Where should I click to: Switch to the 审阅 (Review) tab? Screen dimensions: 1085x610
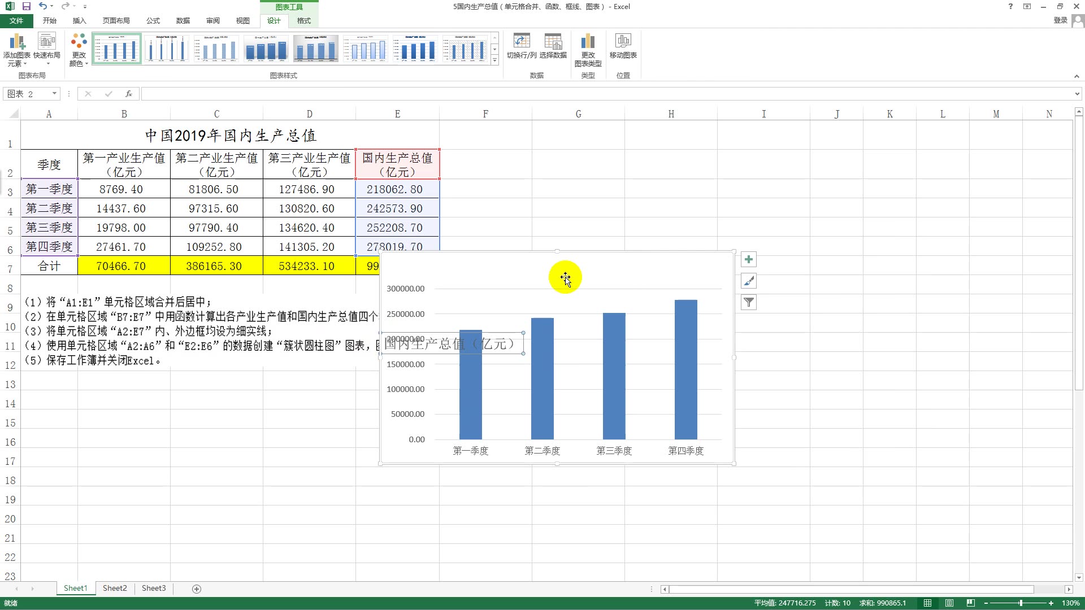(212, 20)
